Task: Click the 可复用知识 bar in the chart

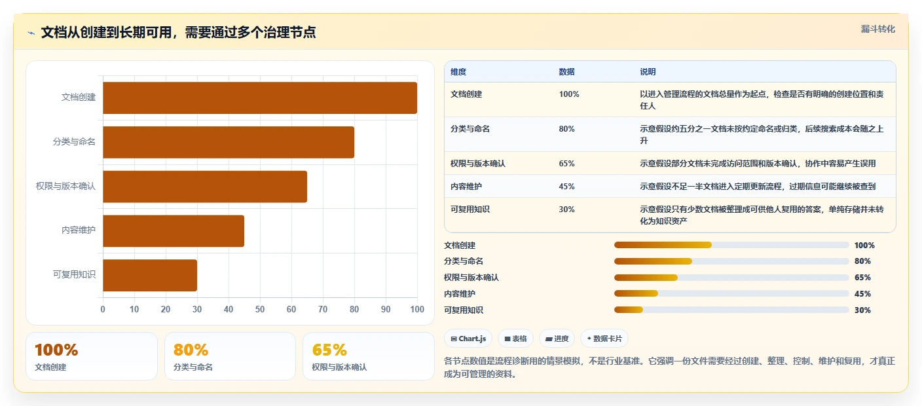Action: 150,275
